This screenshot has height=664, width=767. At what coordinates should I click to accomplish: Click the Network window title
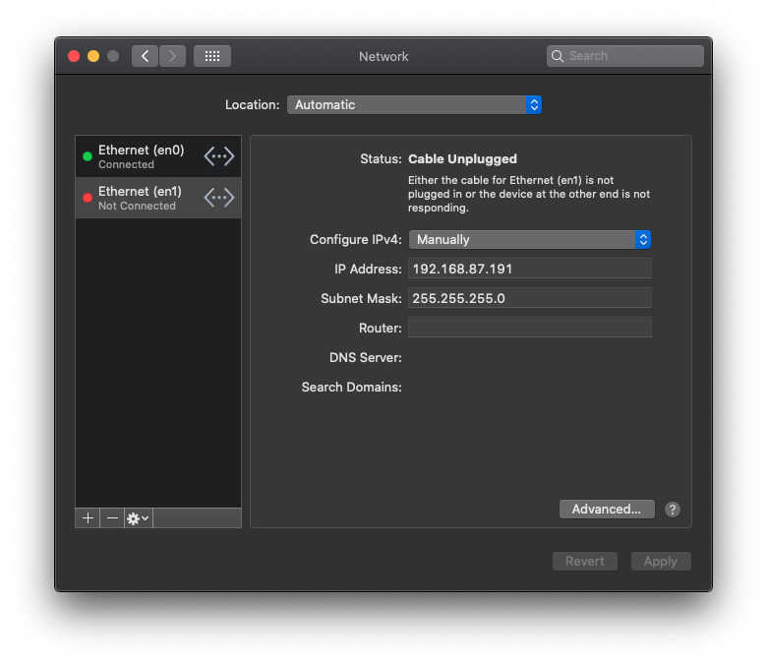pyautogui.click(x=383, y=57)
